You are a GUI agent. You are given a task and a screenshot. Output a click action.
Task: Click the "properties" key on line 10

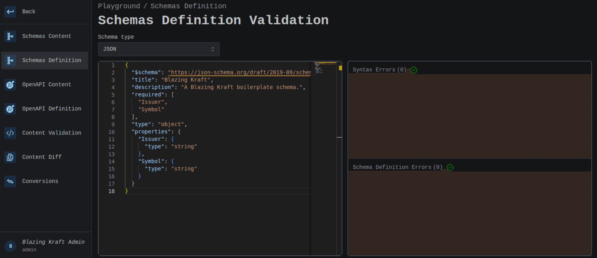[x=151, y=132]
